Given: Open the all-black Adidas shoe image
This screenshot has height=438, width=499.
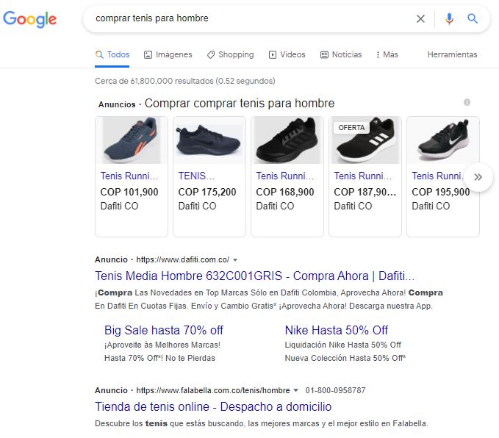Looking at the screenshot, I should [287, 140].
